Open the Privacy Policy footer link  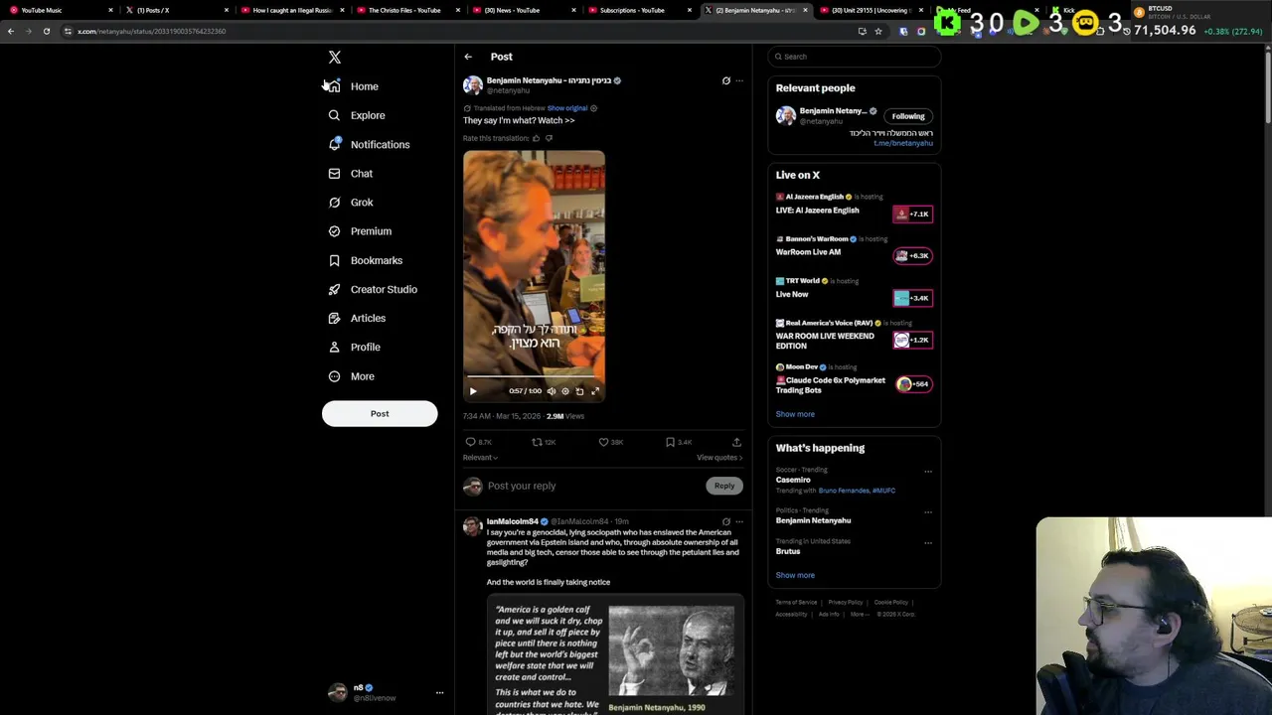point(846,603)
